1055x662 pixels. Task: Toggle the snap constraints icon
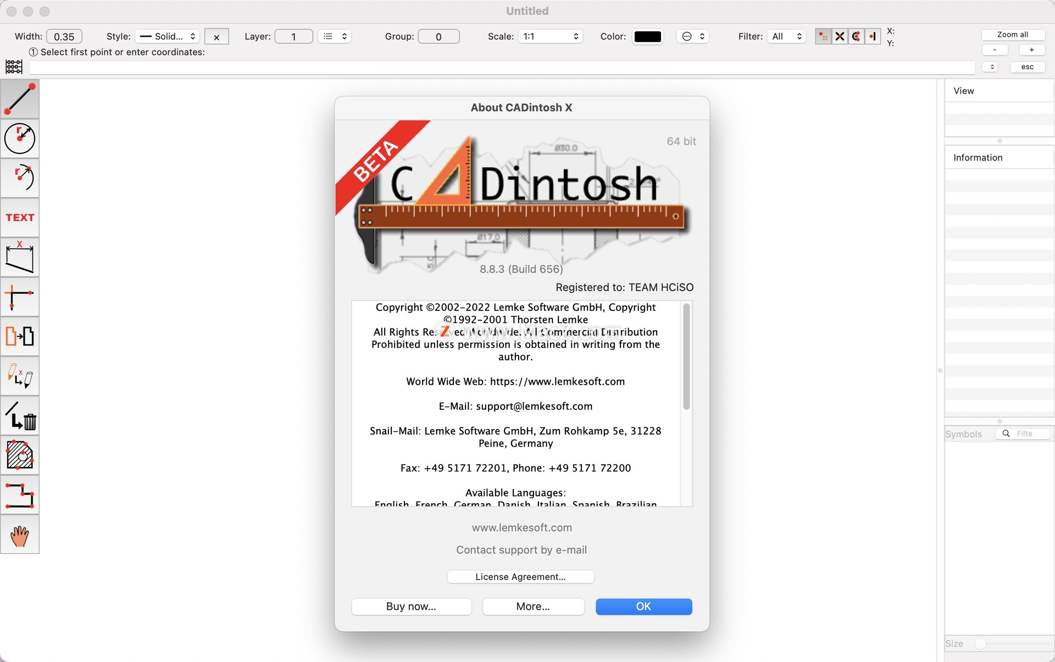tap(13, 66)
